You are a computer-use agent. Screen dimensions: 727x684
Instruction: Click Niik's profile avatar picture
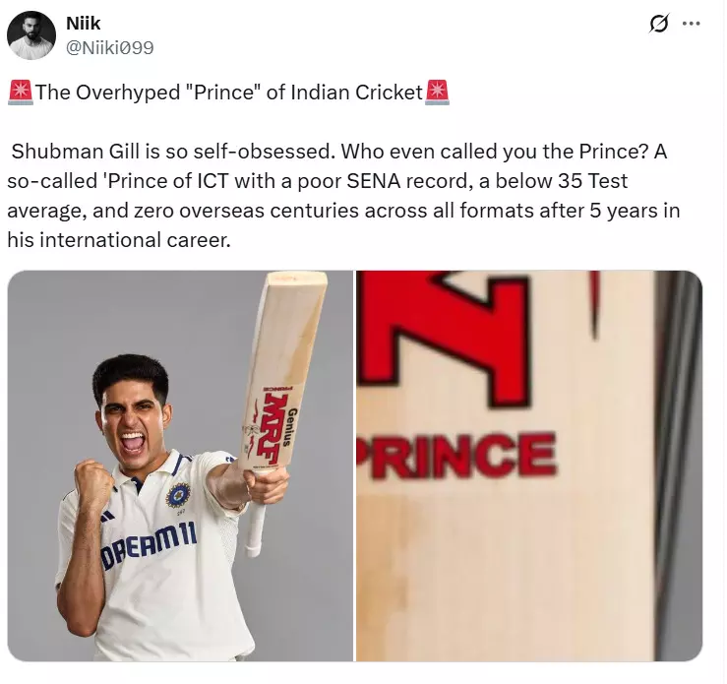tap(30, 35)
